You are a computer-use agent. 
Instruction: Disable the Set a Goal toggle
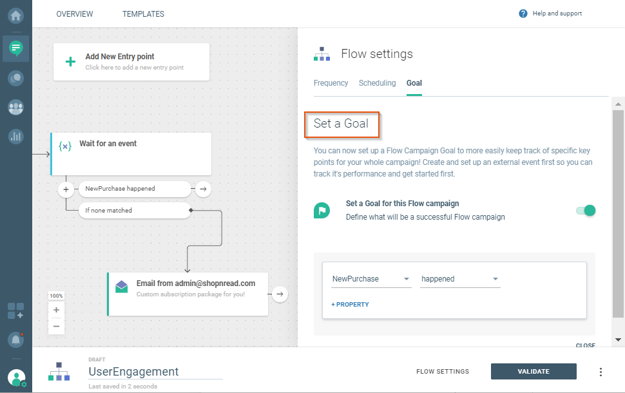point(585,211)
